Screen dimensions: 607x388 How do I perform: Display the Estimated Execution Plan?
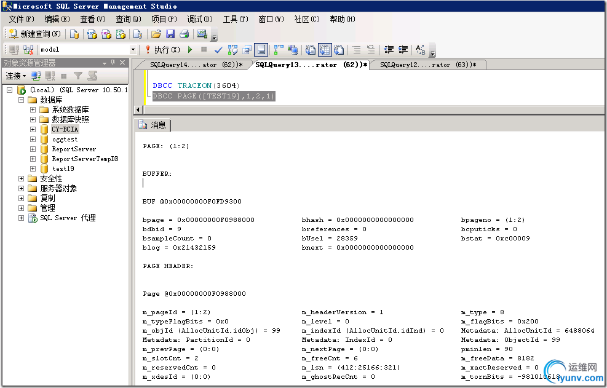pyautogui.click(x=232, y=50)
